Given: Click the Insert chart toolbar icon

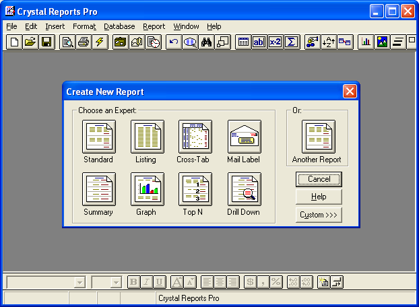Looking at the screenshot, I should [x=366, y=42].
